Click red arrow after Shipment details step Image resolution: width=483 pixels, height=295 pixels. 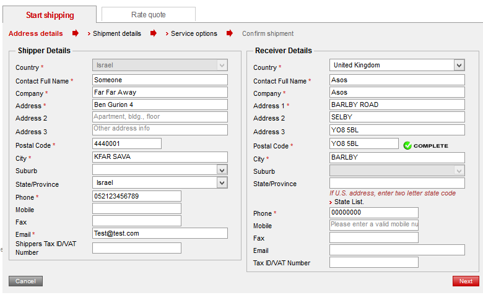(154, 33)
